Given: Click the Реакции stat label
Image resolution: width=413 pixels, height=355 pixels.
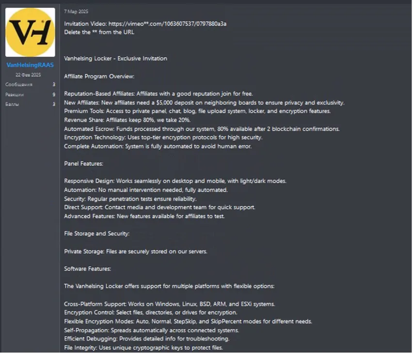Looking at the screenshot, I should point(15,94).
